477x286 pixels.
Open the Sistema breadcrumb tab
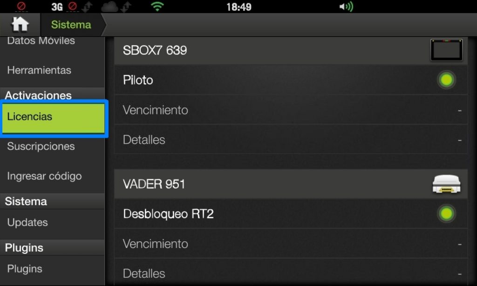pos(71,25)
